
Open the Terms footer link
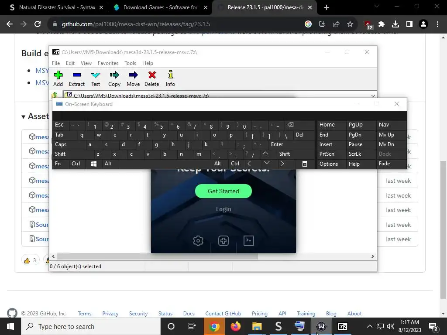click(x=85, y=314)
